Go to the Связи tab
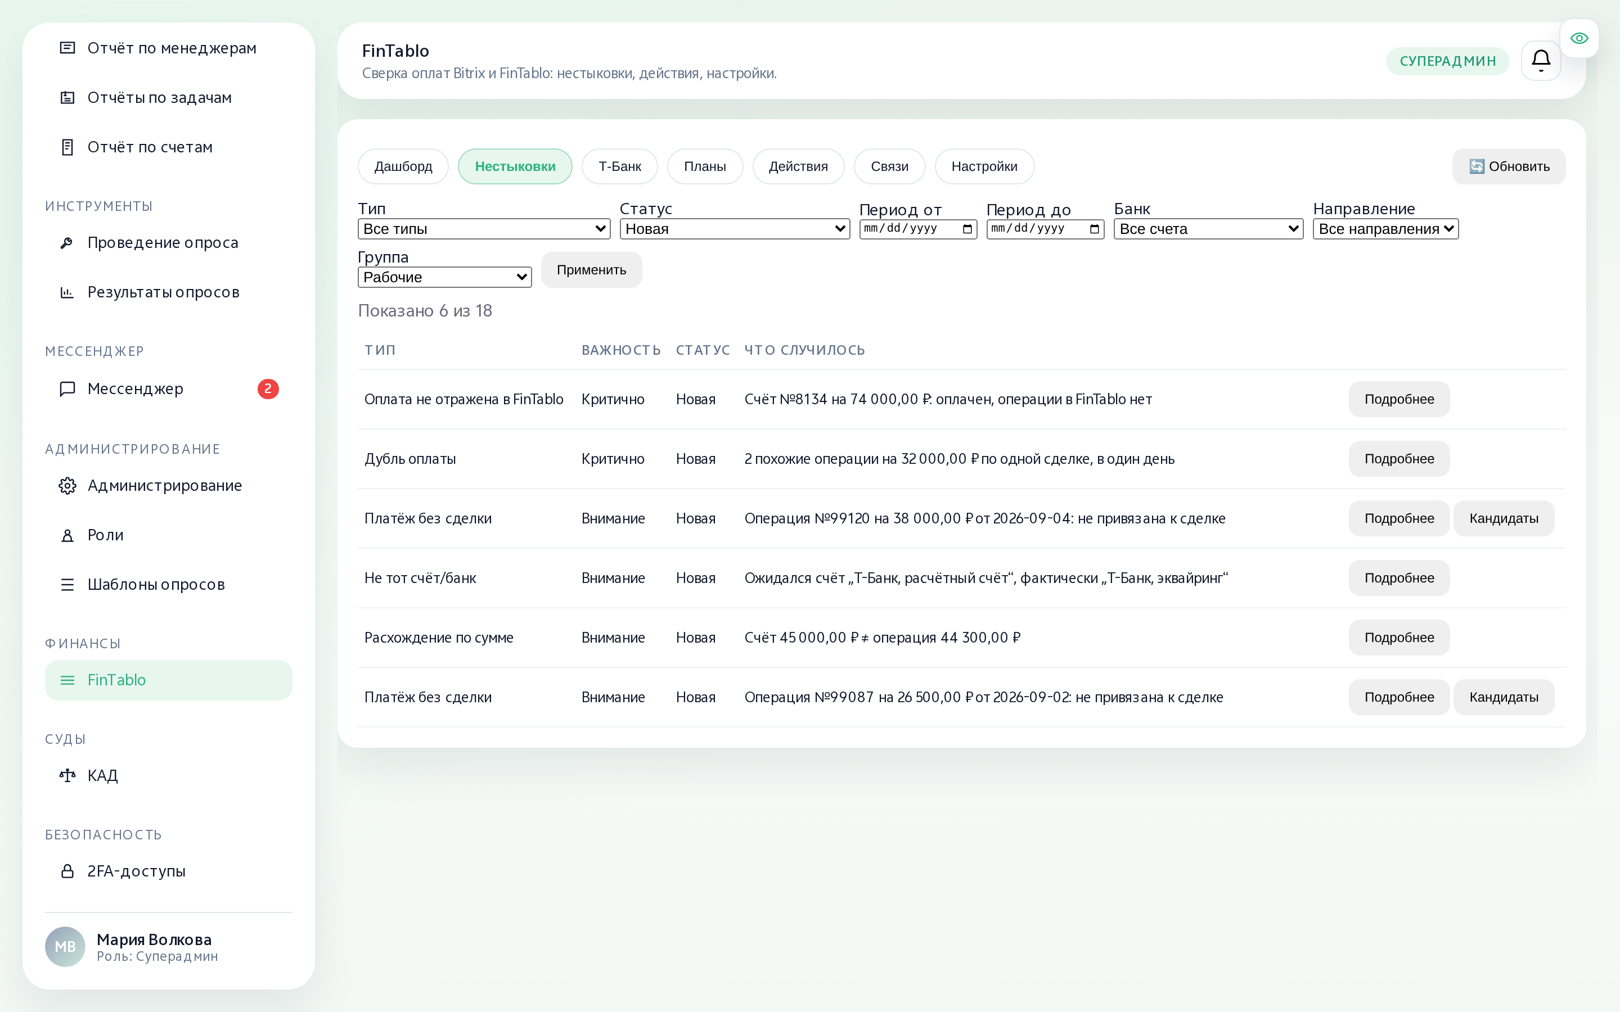The image size is (1620, 1012). (x=890, y=166)
